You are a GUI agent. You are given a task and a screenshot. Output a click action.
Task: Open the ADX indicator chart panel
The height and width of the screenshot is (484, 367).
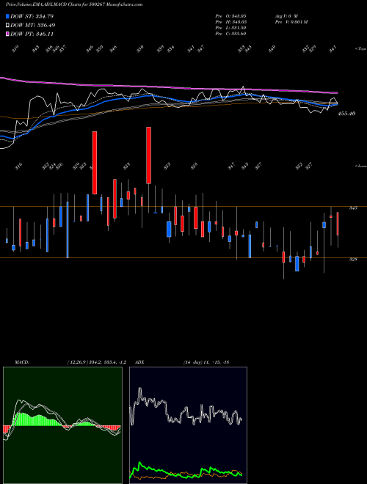pos(188,425)
